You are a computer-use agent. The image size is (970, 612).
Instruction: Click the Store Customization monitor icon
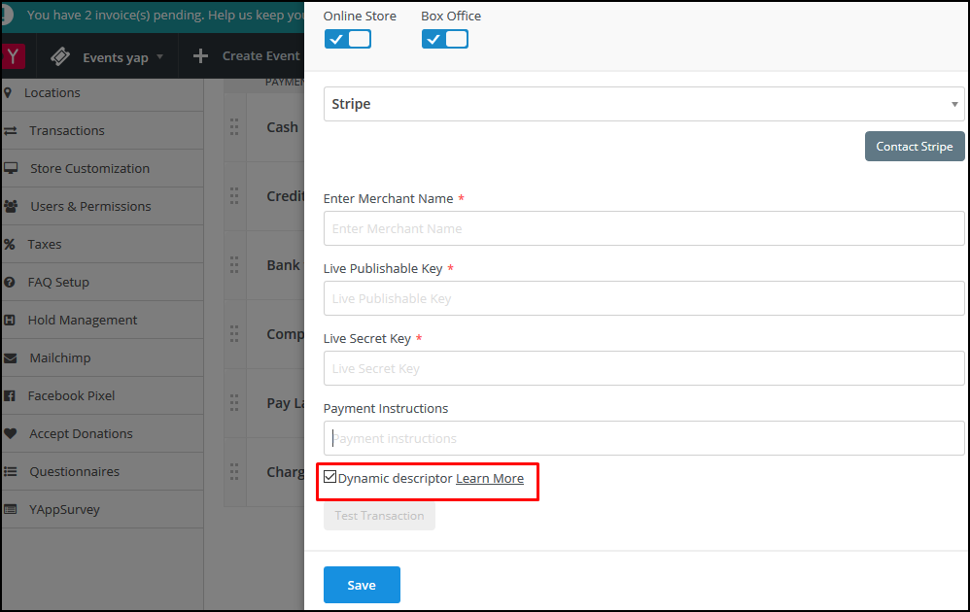(x=10, y=168)
